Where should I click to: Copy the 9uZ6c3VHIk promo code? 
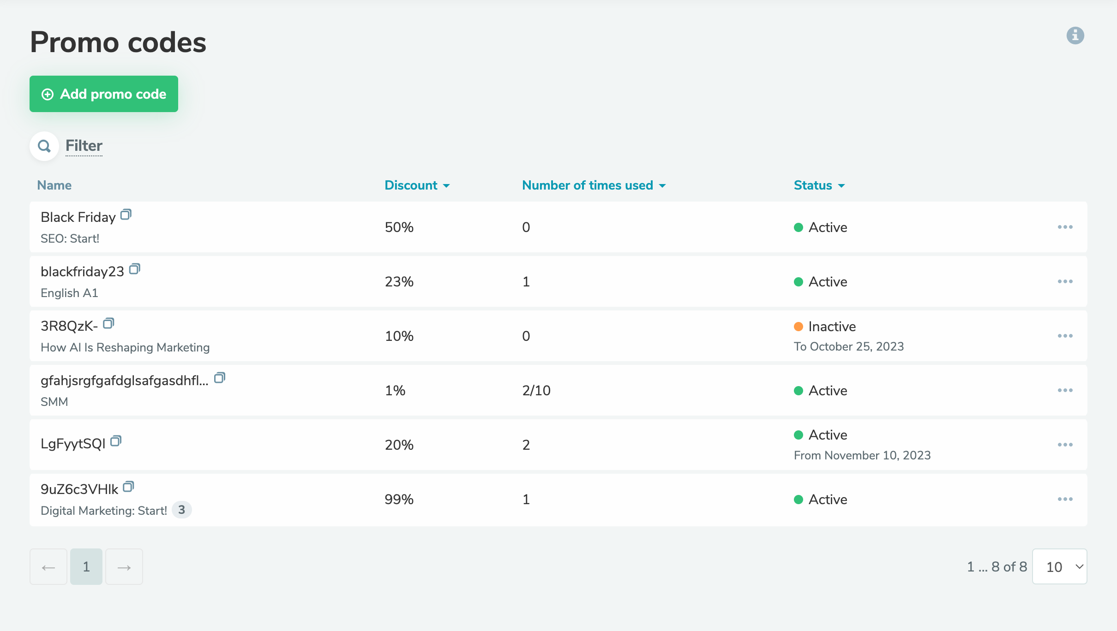(x=128, y=487)
